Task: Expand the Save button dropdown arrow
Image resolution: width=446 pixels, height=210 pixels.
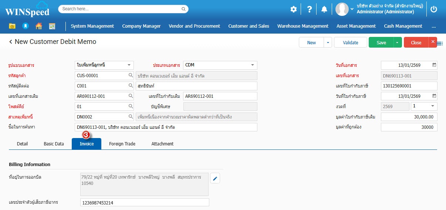Action: pyautogui.click(x=398, y=42)
